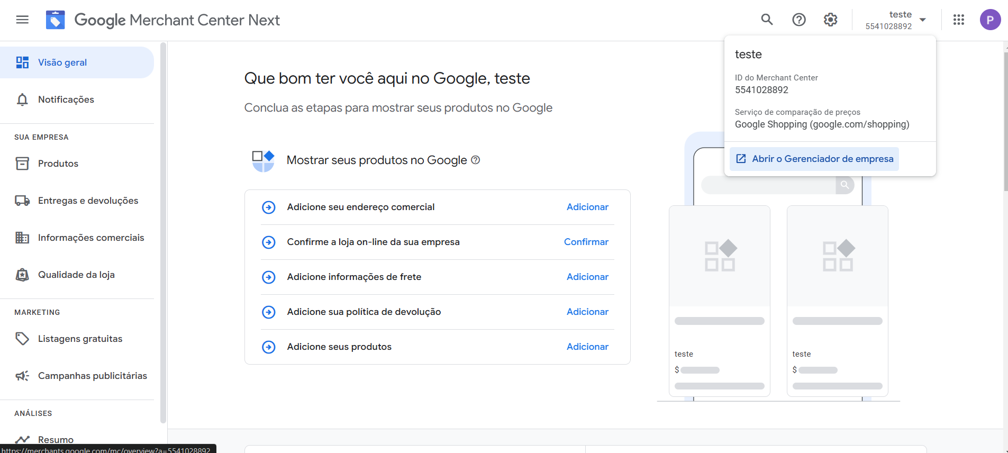Click the delivery truck icon
This screenshot has height=453, width=1008.
(22, 201)
